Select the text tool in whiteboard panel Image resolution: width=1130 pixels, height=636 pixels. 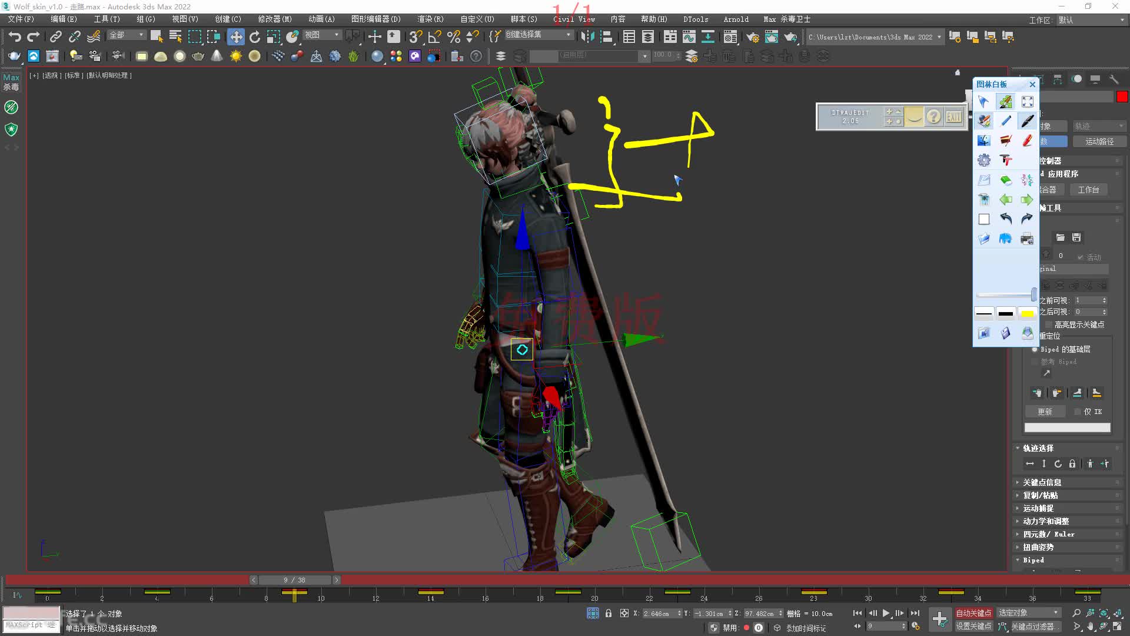(1006, 160)
